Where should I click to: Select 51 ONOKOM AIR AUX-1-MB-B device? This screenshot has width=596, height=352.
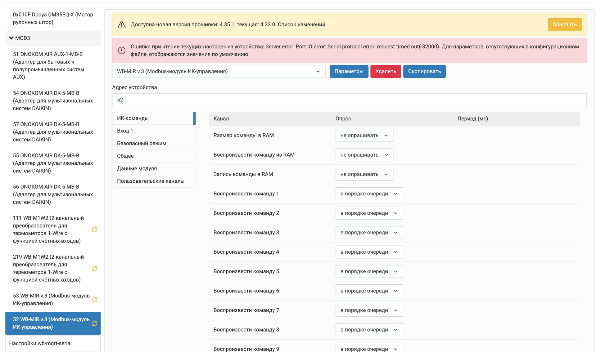[53, 65]
